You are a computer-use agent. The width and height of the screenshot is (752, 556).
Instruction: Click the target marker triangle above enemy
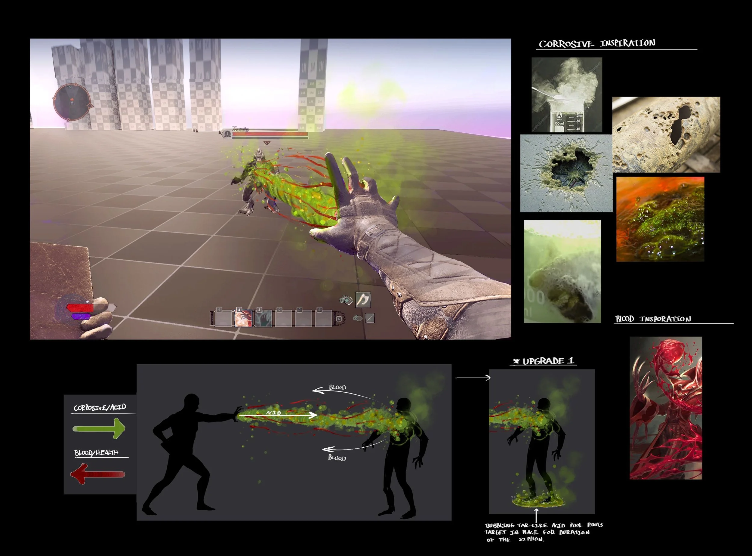[267, 144]
